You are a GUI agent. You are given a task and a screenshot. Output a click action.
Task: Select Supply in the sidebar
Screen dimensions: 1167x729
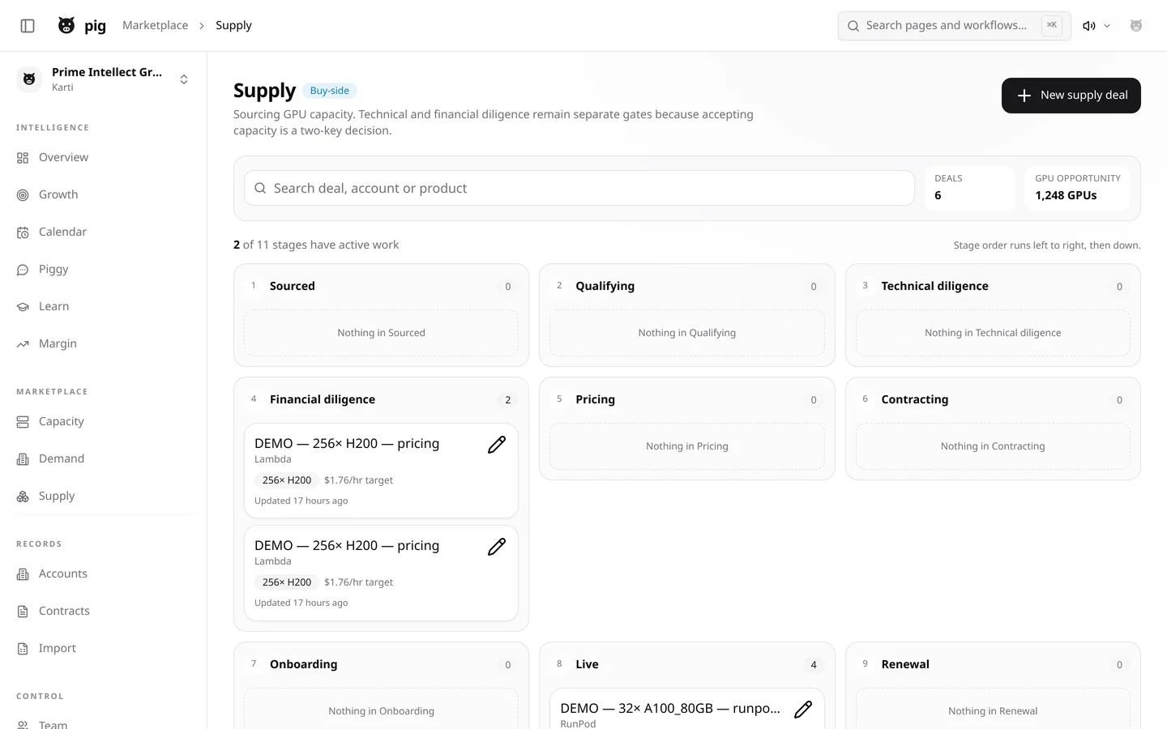pos(103,496)
